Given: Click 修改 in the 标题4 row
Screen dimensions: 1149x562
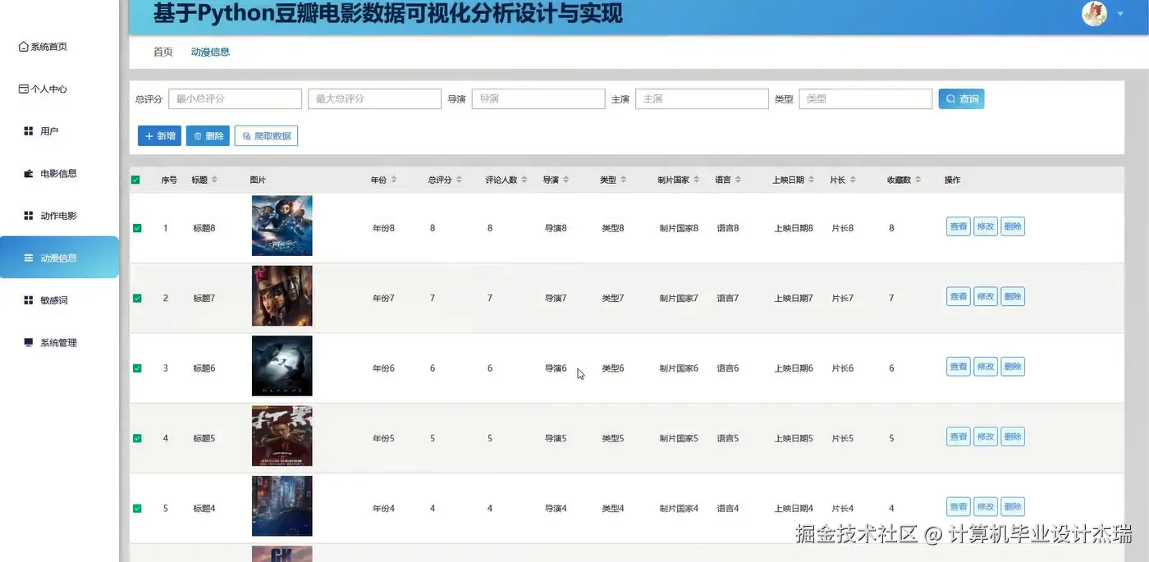Looking at the screenshot, I should pos(986,507).
